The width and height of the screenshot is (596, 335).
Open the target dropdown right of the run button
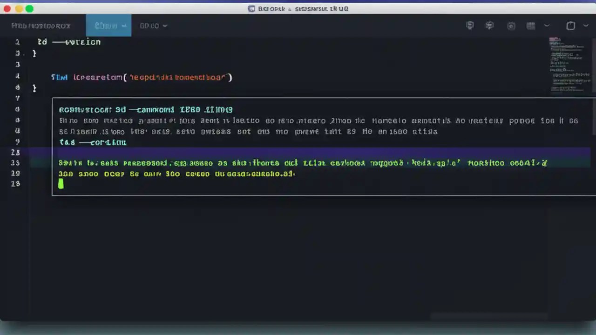coord(153,26)
